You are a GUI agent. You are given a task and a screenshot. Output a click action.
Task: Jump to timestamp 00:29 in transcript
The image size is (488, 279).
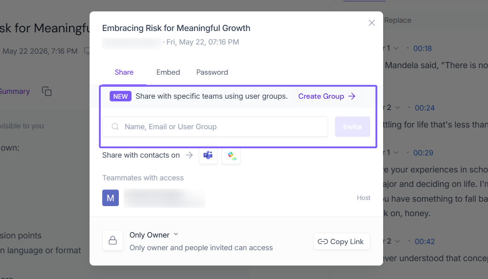click(x=423, y=153)
